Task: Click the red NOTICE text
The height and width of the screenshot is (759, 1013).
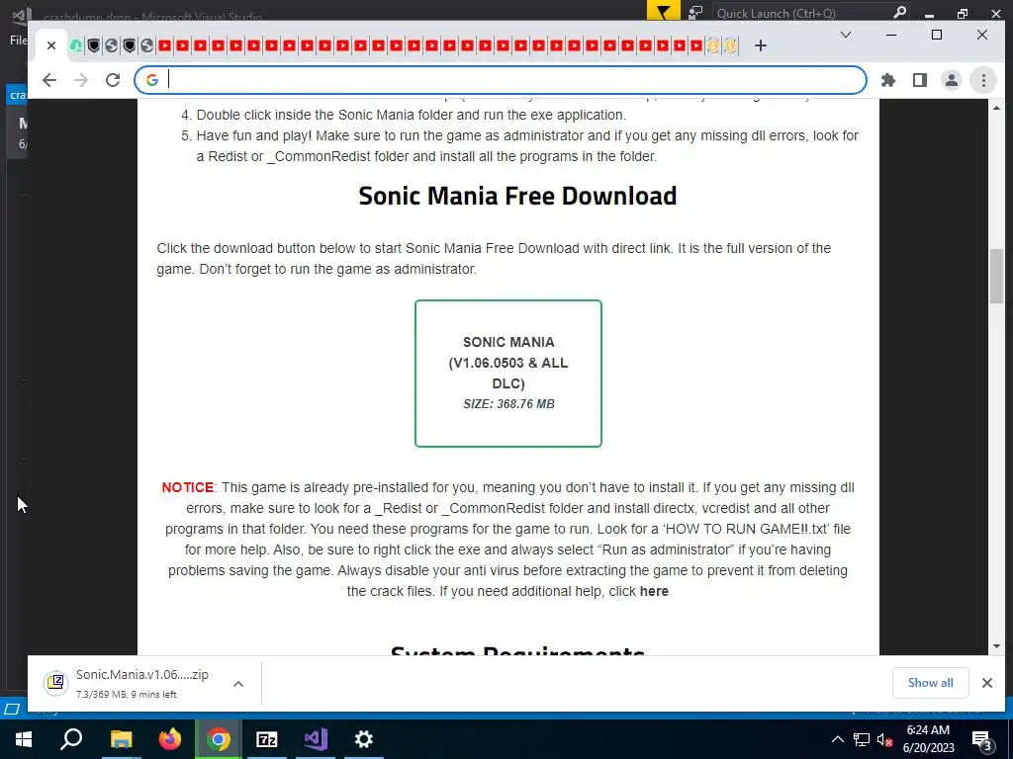Action: (187, 487)
